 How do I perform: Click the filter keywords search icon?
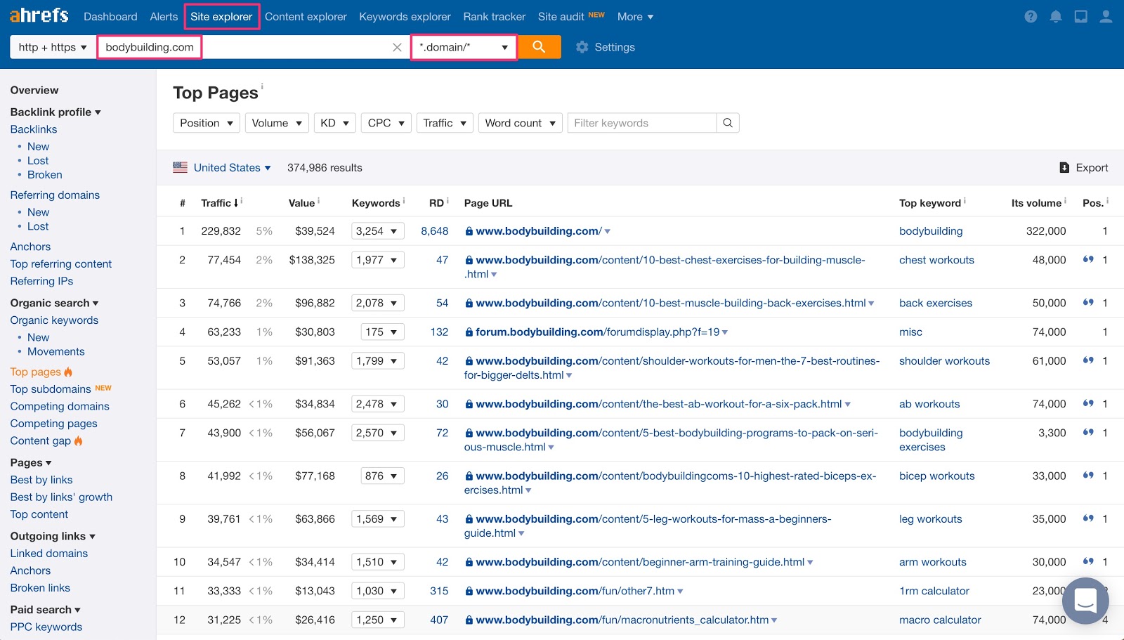click(x=728, y=123)
